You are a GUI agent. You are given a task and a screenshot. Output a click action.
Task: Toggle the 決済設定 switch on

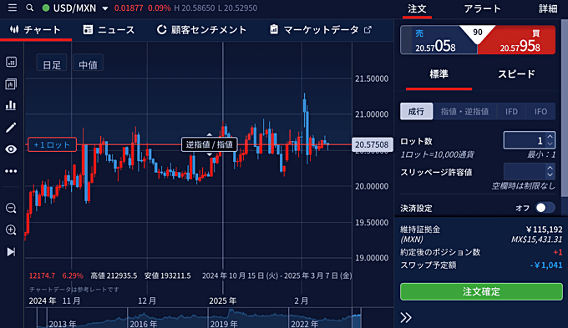pyautogui.click(x=545, y=208)
